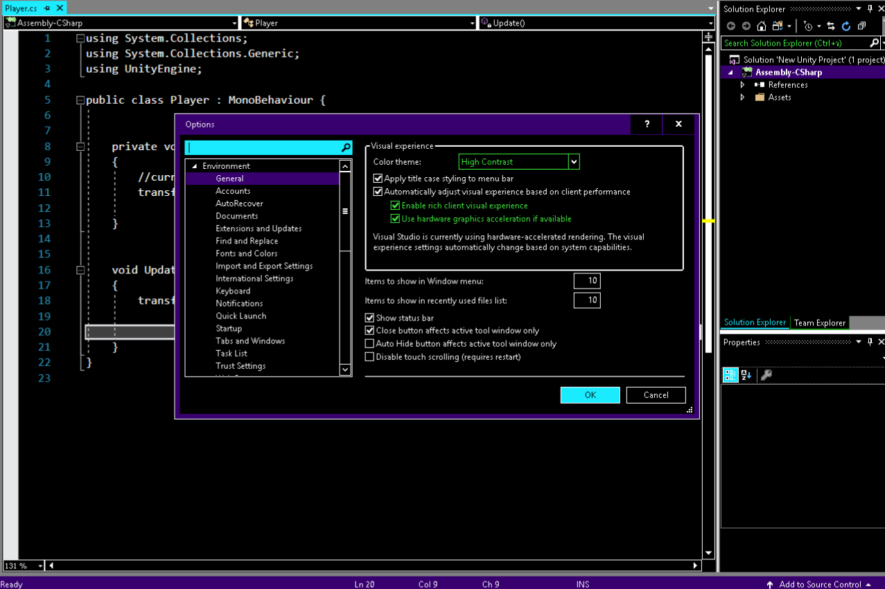The height and width of the screenshot is (589, 885).
Task: Select Keyboard in Options category tree
Action: tap(233, 291)
